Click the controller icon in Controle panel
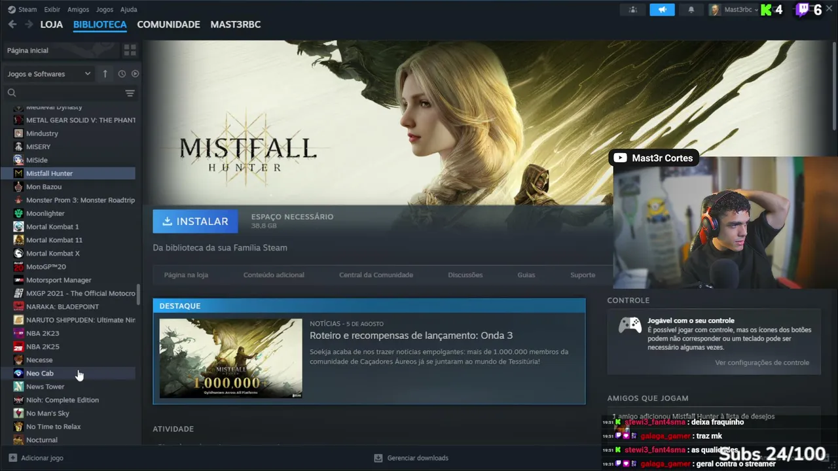 pyautogui.click(x=630, y=325)
